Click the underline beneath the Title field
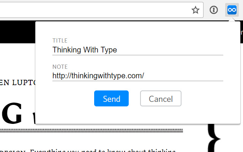Screen dimensions: 243x152 click(137, 55)
